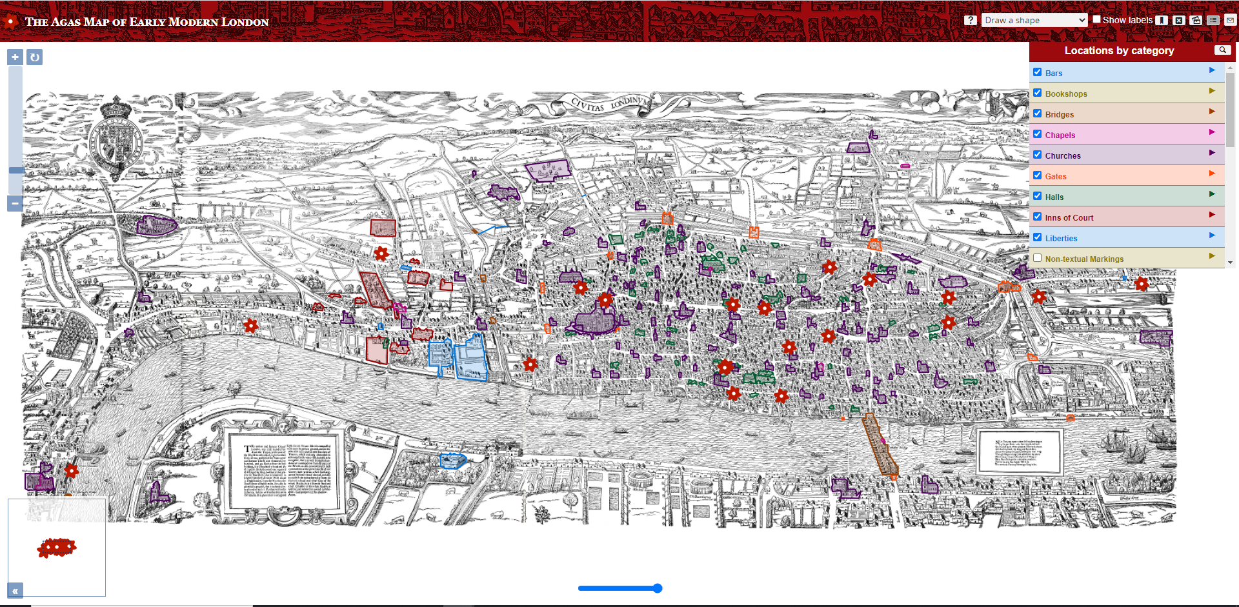Click the Liberties category label
The height and width of the screenshot is (607, 1239).
[1062, 239]
